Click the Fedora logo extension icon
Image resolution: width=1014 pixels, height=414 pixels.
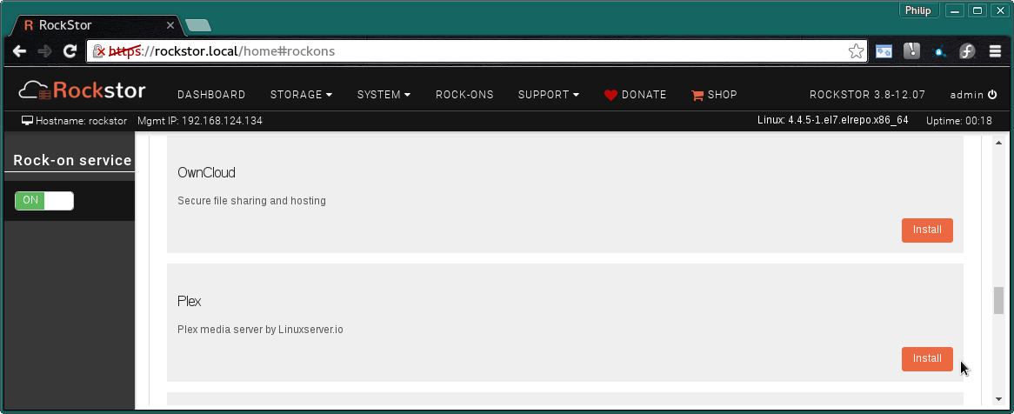coord(967,51)
